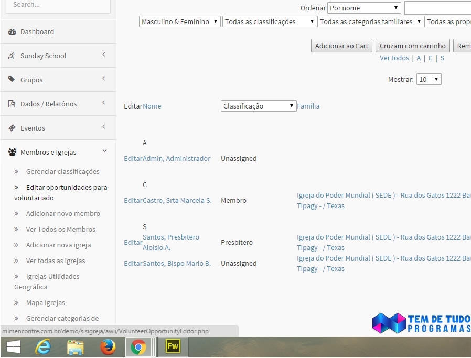This screenshot has width=471, height=358.
Task: Open the Masculino & Feminino gender dropdown
Action: [180, 22]
